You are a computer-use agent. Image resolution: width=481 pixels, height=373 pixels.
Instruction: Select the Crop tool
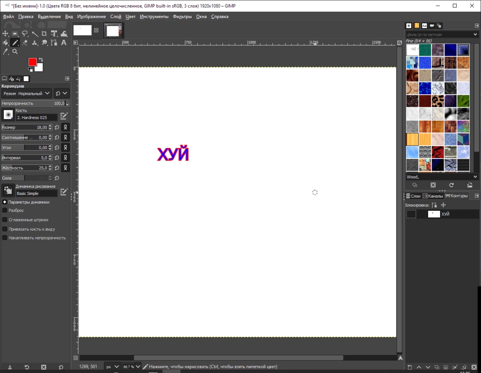point(44,33)
